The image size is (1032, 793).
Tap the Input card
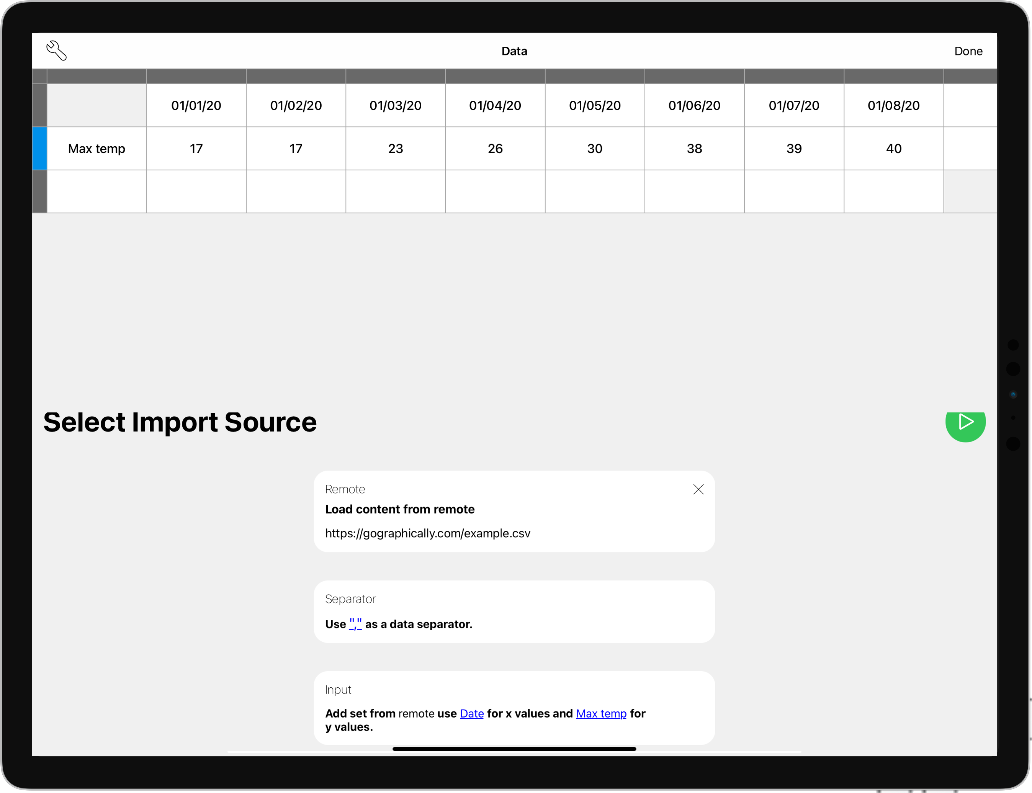(514, 708)
